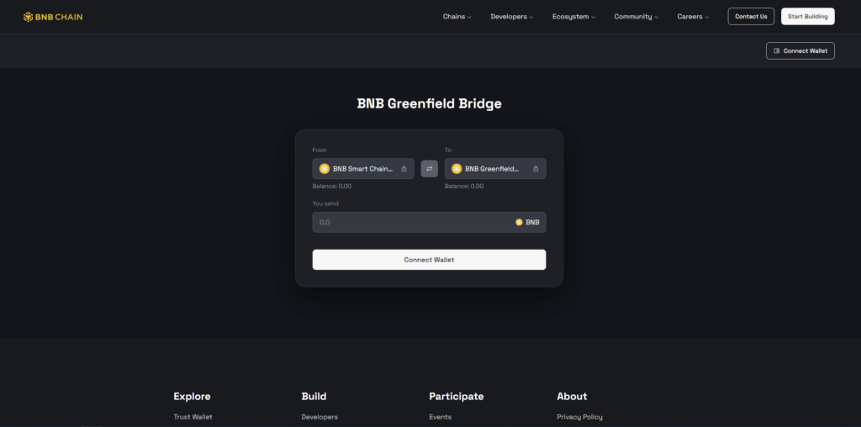Screen dimensions: 861x427
Task: Swap From and To chains button
Action: point(430,168)
